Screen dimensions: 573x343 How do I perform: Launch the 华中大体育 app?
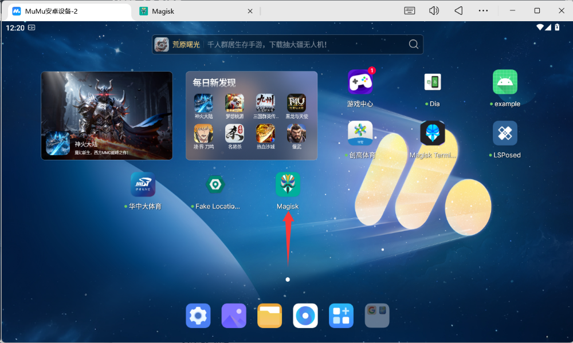coord(142,184)
